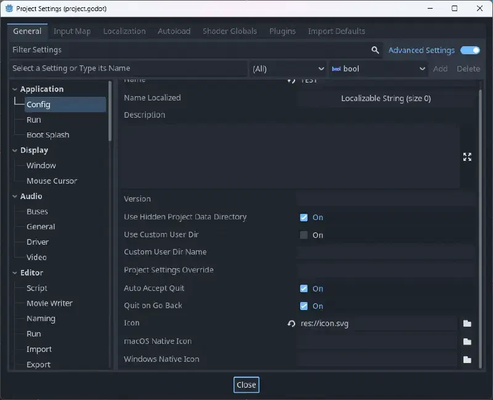Reset the Name setting with revert arrow

(x=291, y=81)
